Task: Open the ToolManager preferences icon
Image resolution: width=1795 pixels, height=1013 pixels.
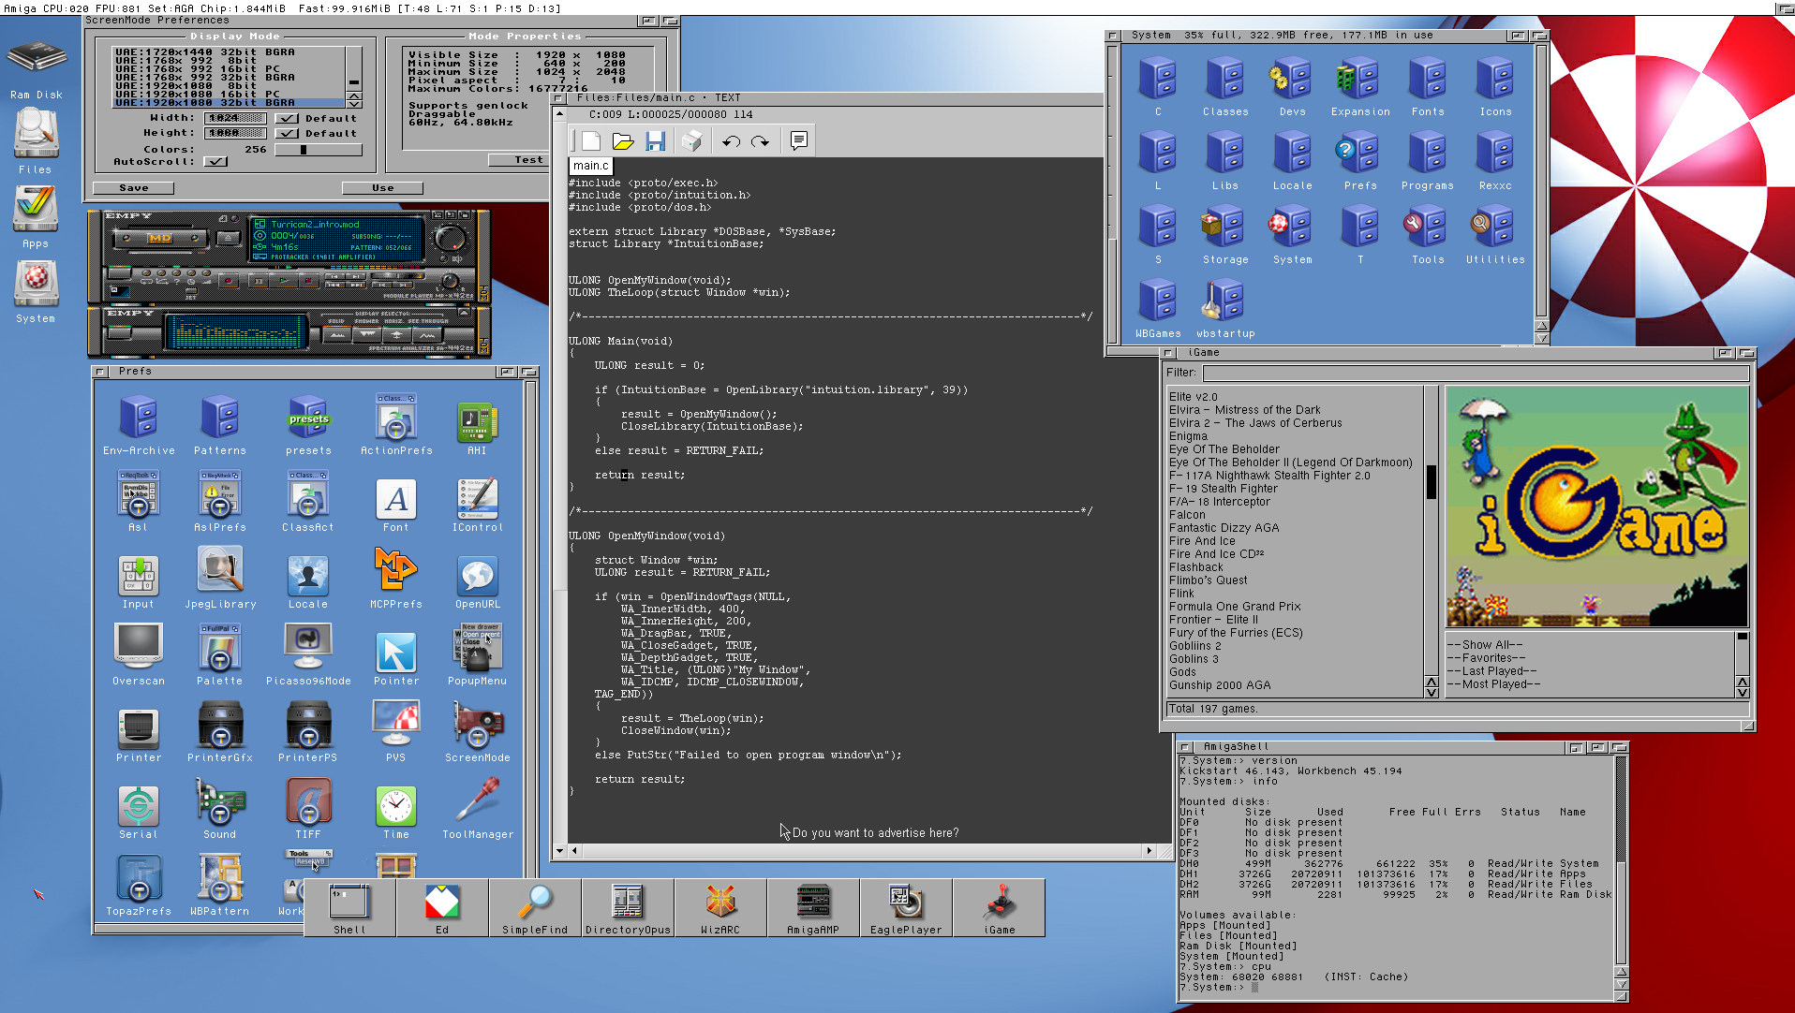Action: pos(478,809)
